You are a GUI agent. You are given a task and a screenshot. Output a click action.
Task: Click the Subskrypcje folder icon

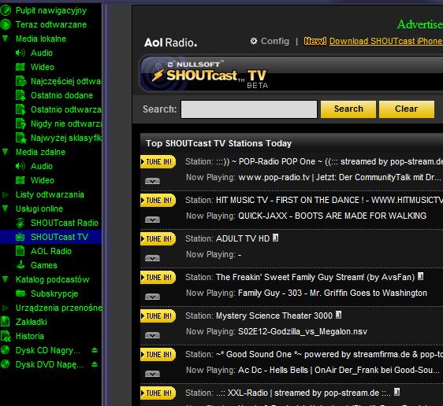coord(21,293)
